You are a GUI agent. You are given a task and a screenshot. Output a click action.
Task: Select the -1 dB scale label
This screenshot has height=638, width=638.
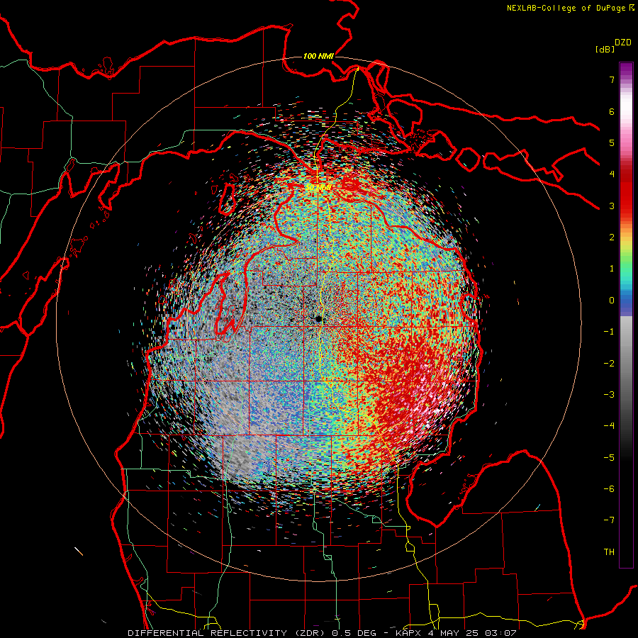coord(609,332)
